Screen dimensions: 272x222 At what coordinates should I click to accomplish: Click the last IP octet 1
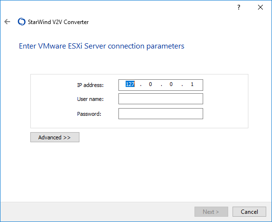coord(192,84)
